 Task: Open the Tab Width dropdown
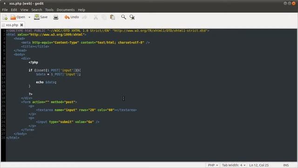pos(234,165)
